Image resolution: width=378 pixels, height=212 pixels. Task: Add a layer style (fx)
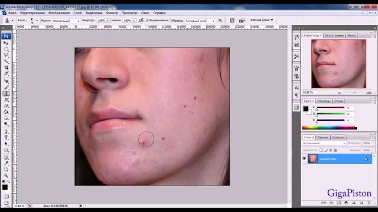pyautogui.click(x=331, y=203)
